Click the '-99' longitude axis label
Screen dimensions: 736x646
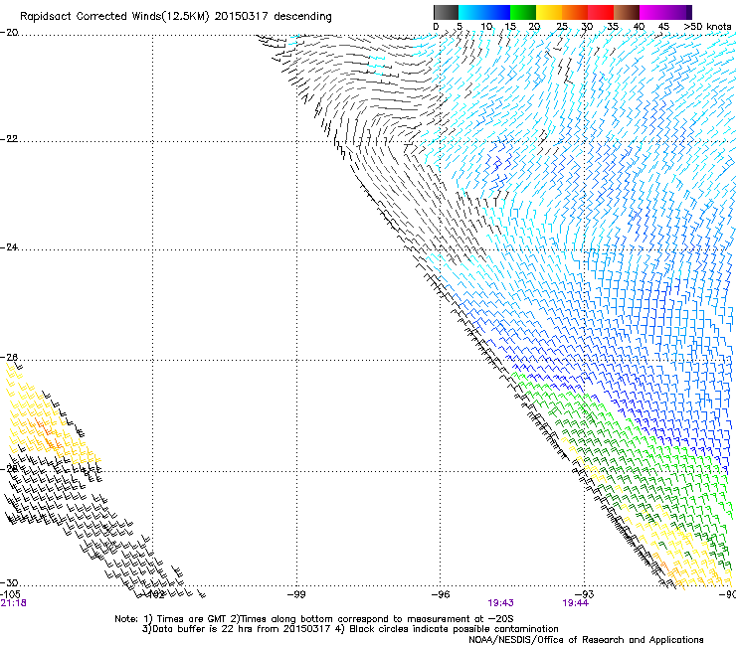[296, 594]
